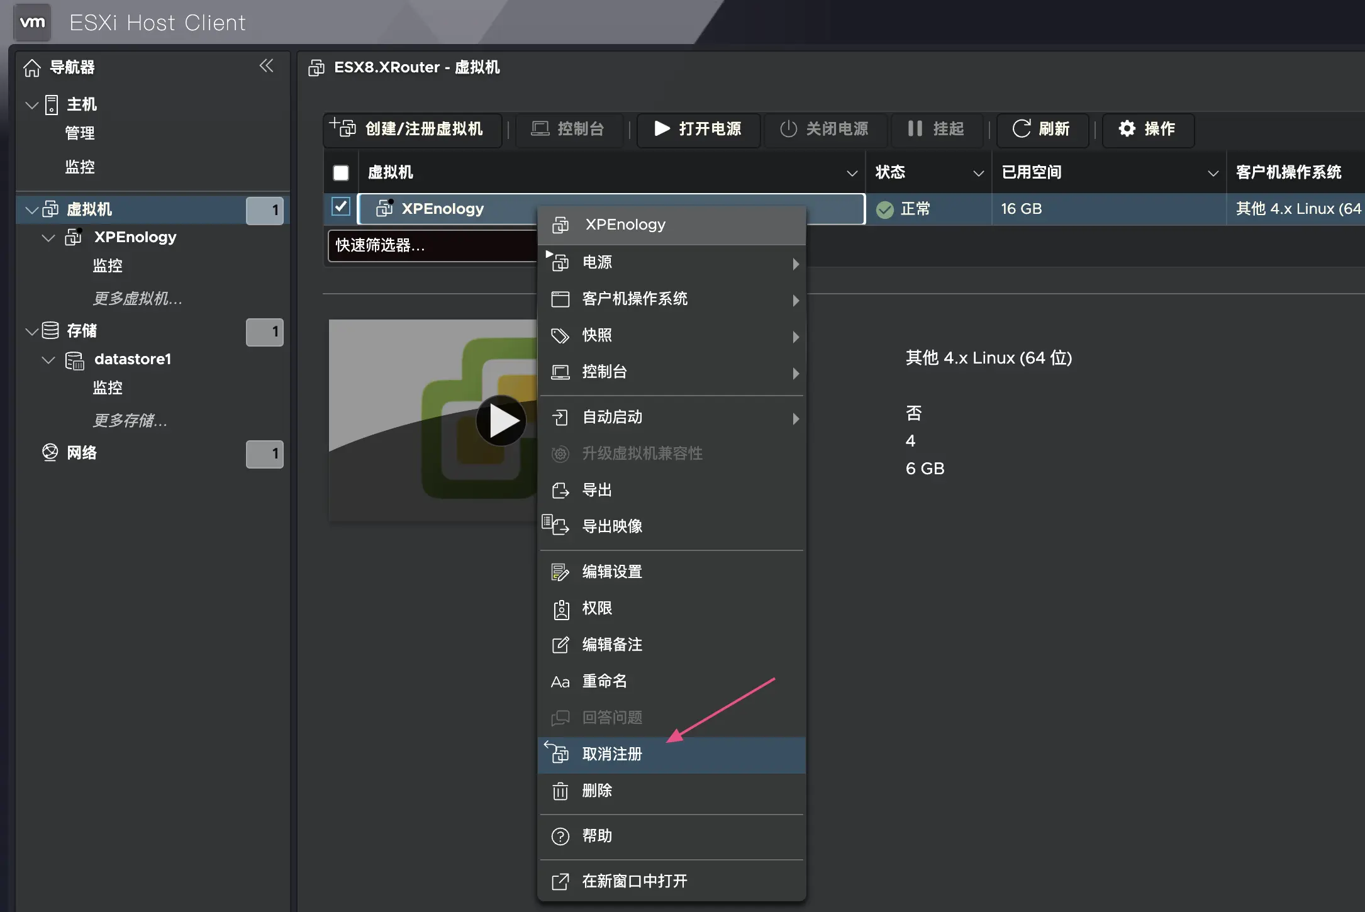Click the guest OS window icon in menu
The height and width of the screenshot is (912, 1365).
pyautogui.click(x=560, y=299)
